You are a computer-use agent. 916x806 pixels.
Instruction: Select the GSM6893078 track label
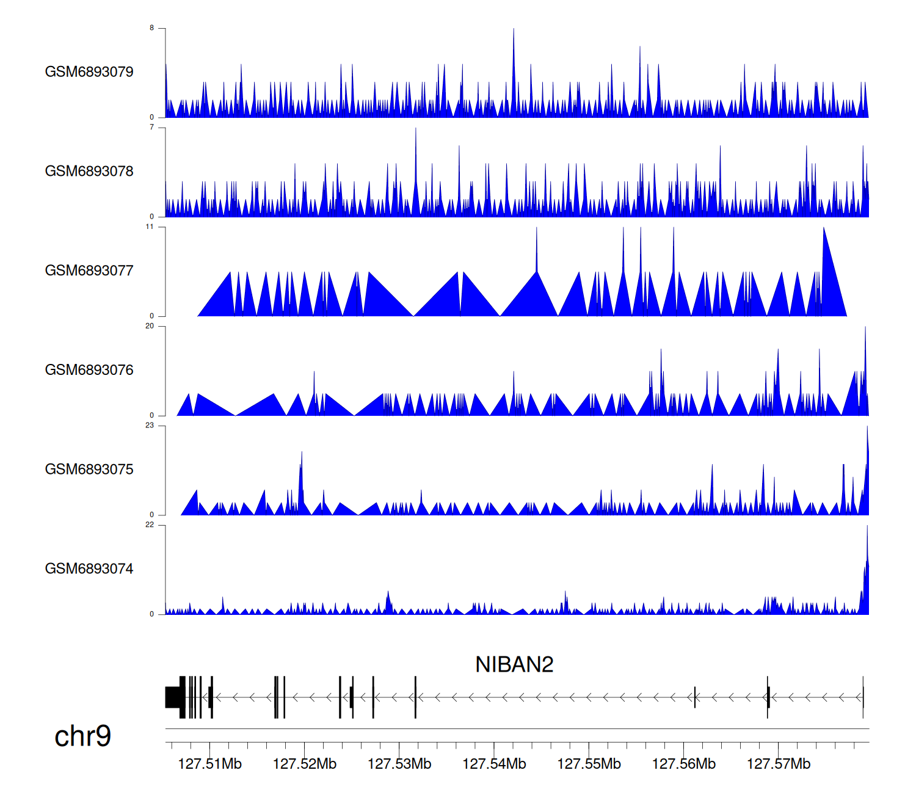click(89, 172)
